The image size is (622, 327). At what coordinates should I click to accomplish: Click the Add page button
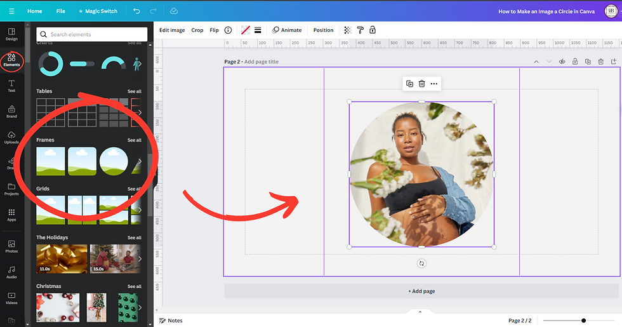click(x=421, y=291)
